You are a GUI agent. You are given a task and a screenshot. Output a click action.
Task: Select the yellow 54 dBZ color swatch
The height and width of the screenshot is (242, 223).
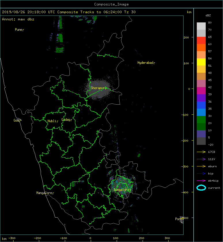coord(201,62)
